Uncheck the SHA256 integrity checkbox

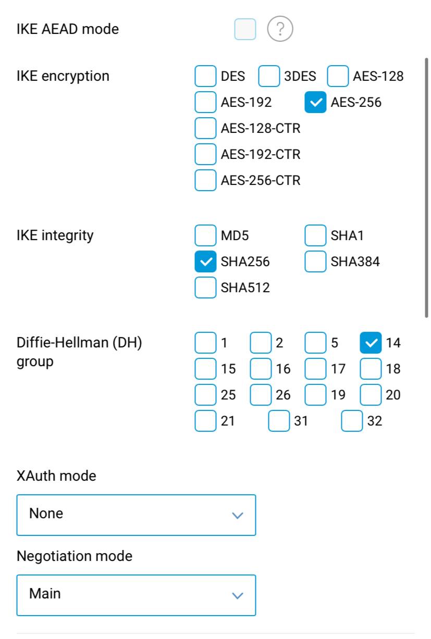coord(205,261)
